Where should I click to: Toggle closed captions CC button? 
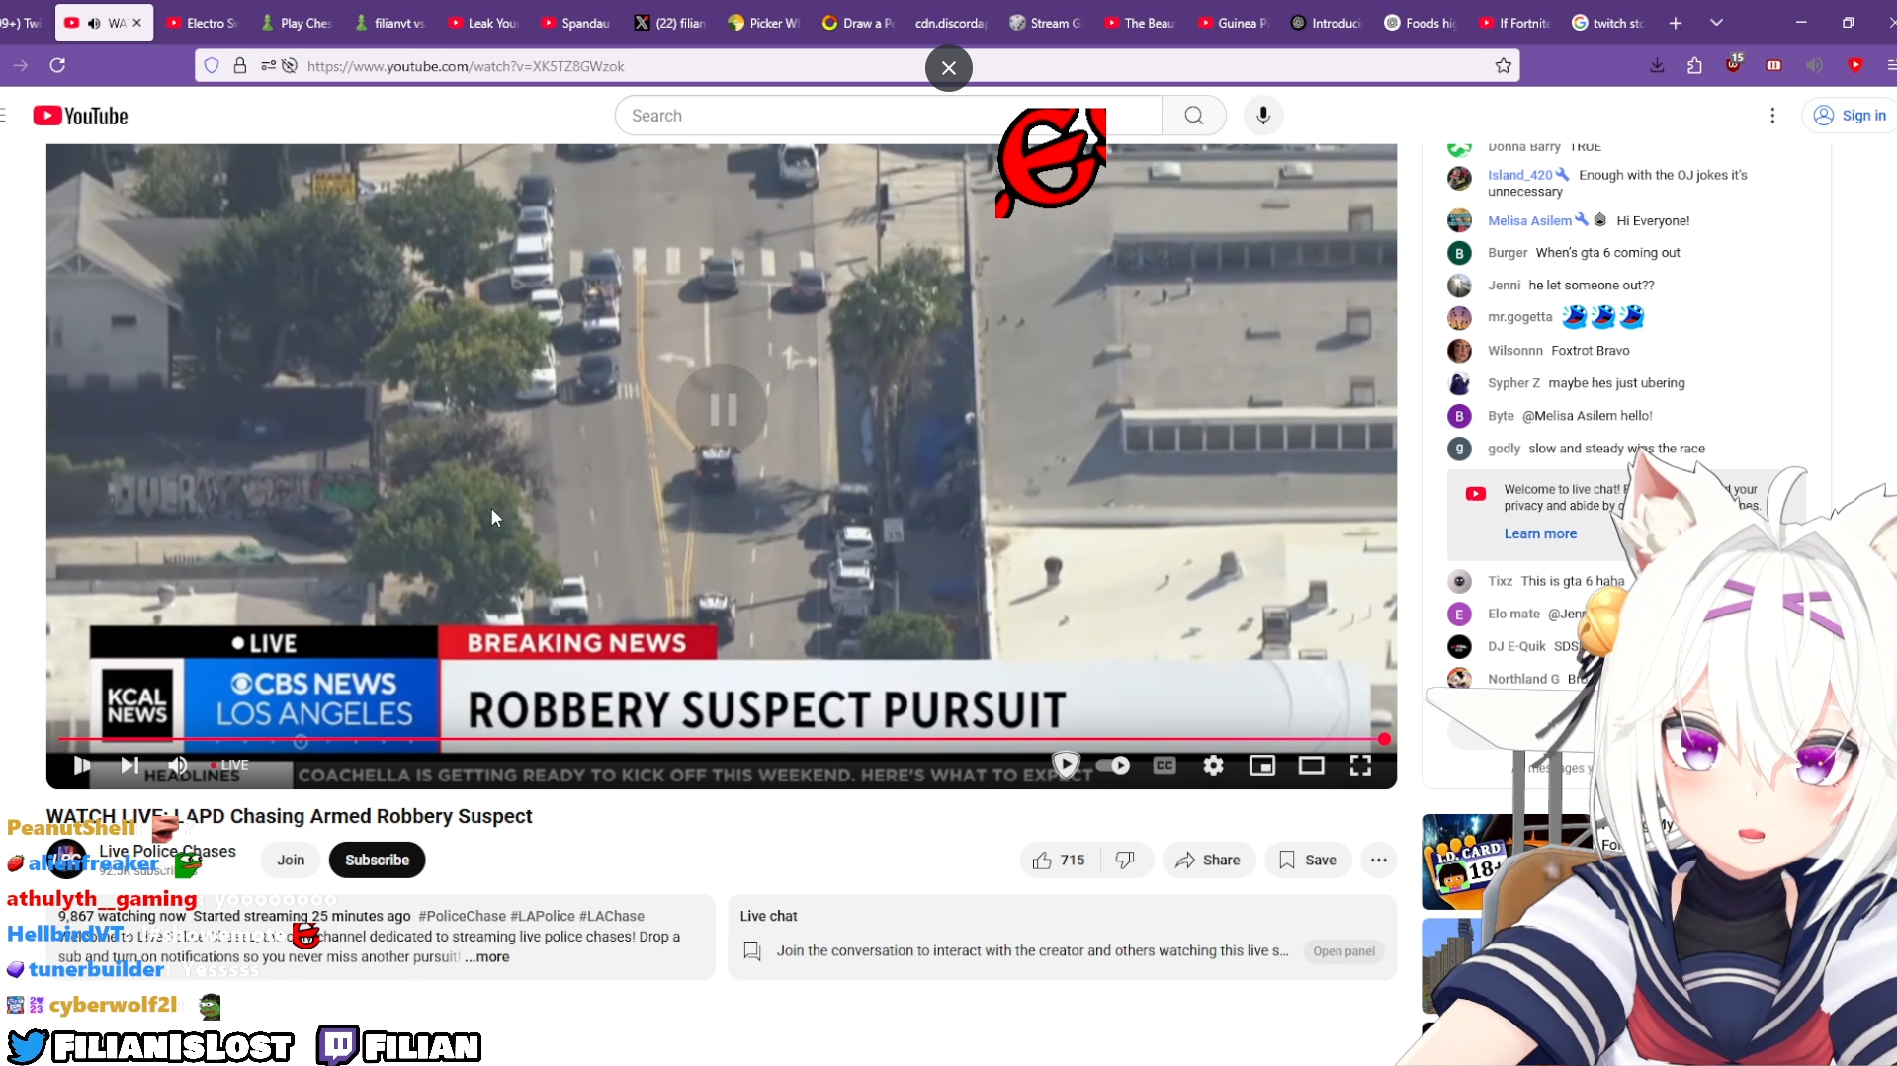click(1164, 765)
